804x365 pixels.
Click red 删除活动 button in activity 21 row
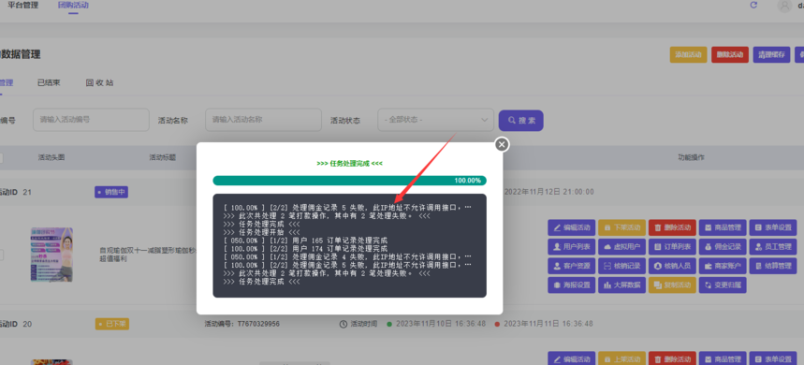tap(672, 227)
